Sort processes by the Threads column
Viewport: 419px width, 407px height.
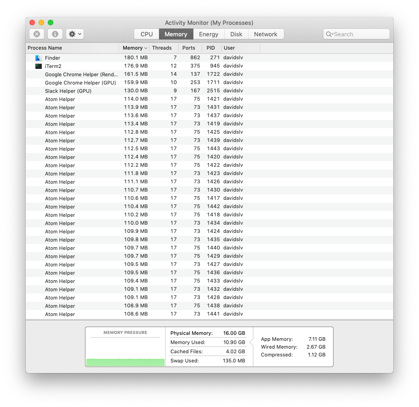tap(162, 48)
